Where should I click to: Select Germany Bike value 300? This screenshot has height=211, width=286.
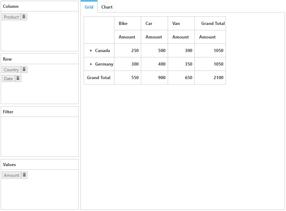click(x=128, y=64)
